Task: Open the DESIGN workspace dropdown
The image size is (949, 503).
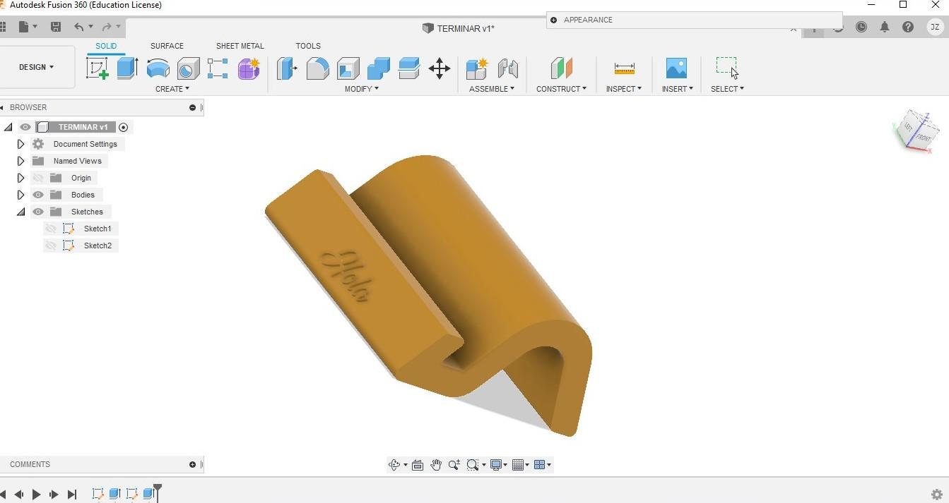Action: (x=37, y=67)
